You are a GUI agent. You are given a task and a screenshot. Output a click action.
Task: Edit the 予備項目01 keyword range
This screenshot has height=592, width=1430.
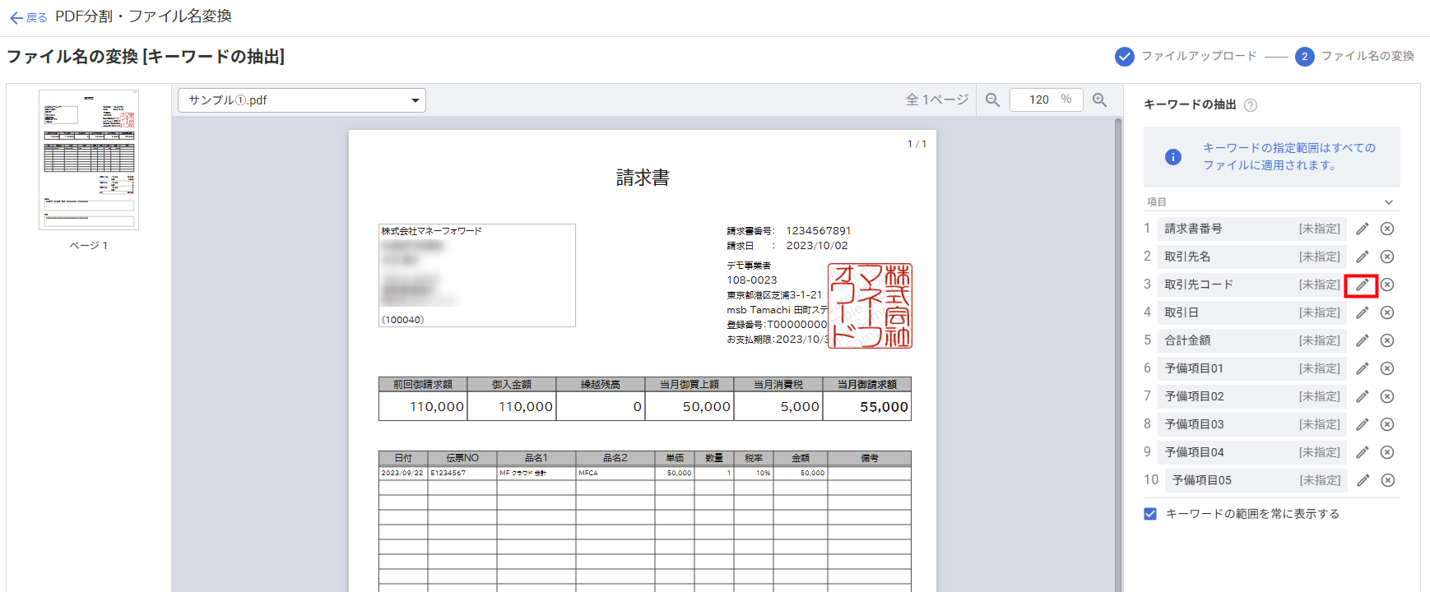tap(1362, 368)
